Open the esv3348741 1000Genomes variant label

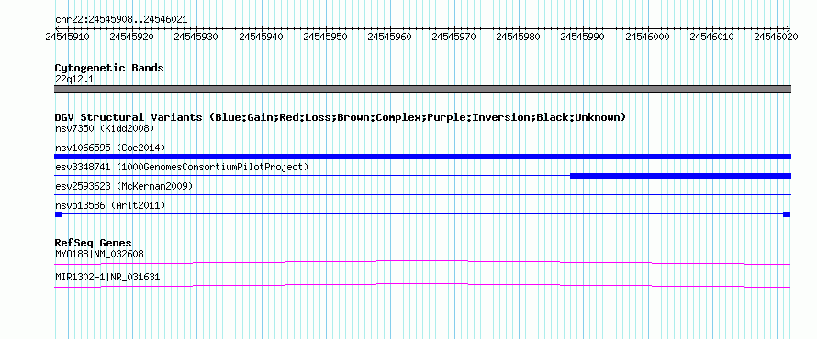[182, 167]
